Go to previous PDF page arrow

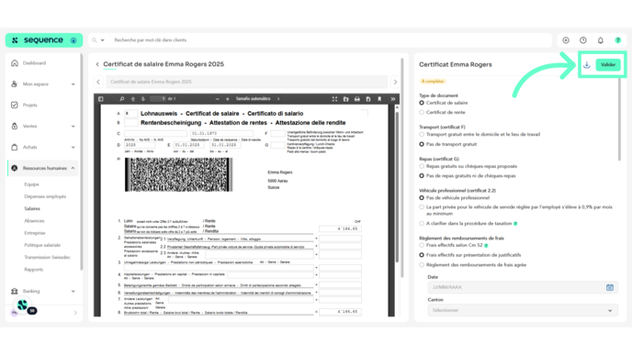[133, 99]
